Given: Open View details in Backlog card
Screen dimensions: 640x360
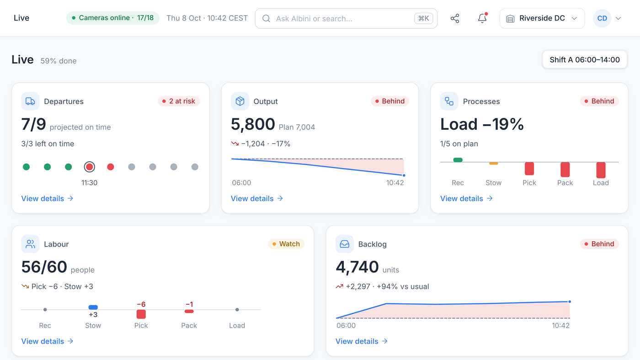Looking at the screenshot, I should pos(362,341).
